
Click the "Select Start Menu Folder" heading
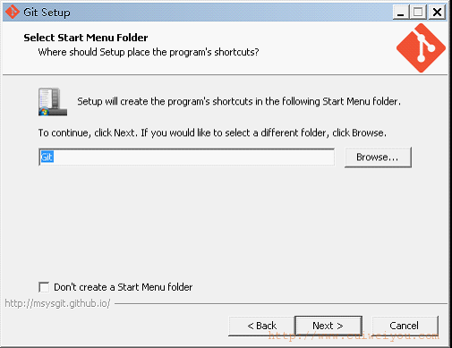[86, 38]
